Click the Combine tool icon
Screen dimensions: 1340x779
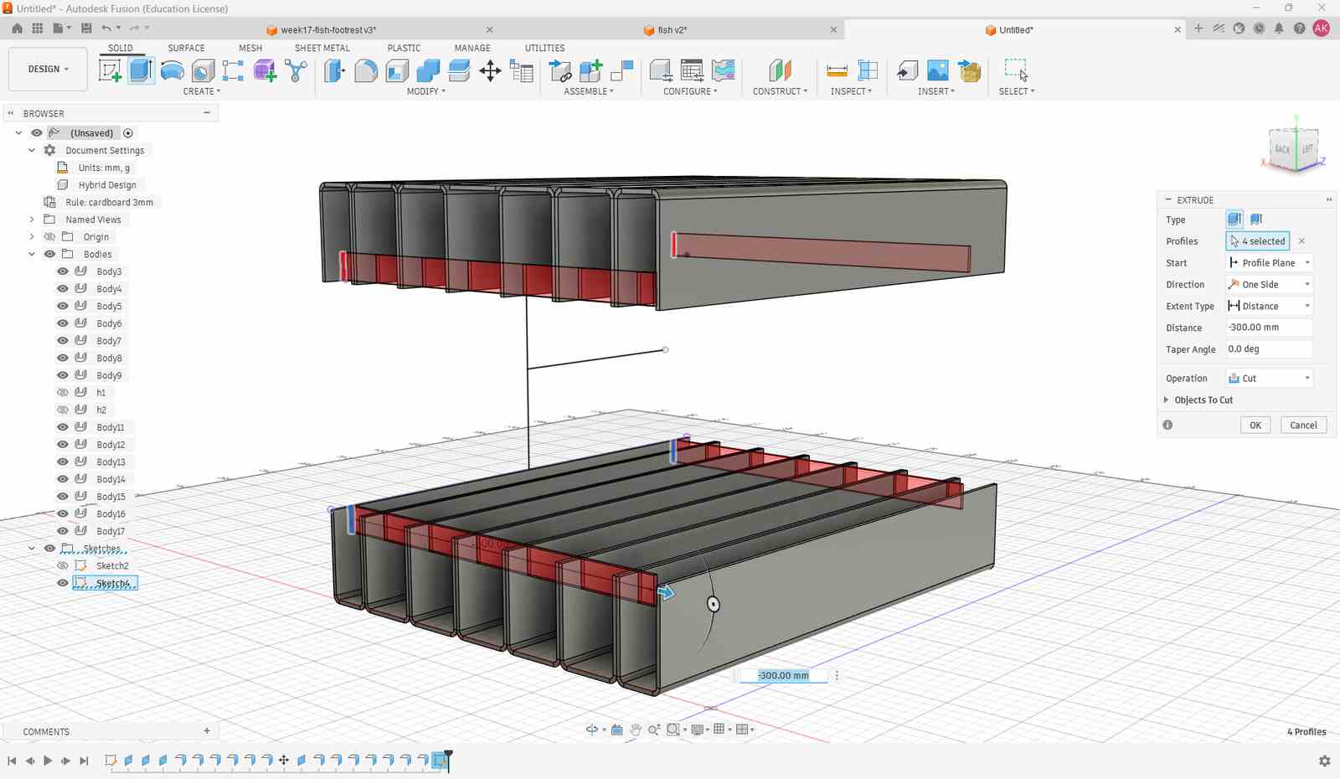[x=428, y=70]
